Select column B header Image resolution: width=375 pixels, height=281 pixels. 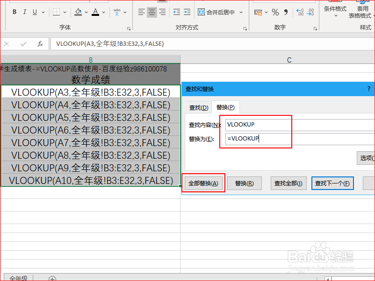[x=90, y=59]
